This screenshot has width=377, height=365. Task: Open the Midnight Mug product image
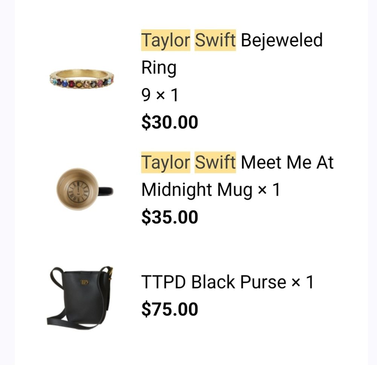(84, 189)
